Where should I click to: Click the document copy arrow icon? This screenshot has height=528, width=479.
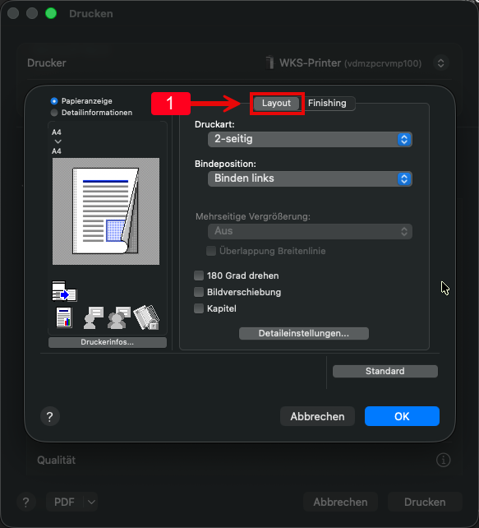point(64,291)
